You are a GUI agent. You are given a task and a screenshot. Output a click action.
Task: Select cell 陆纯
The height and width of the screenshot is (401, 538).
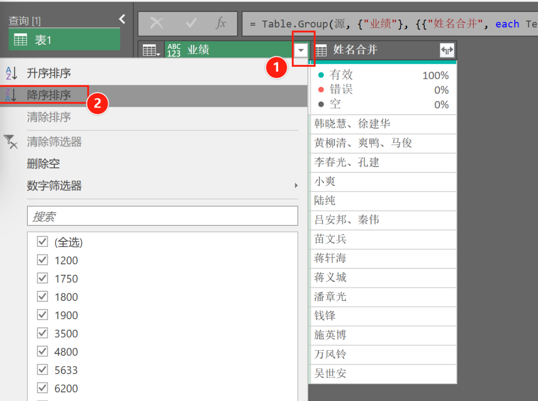tap(384, 200)
